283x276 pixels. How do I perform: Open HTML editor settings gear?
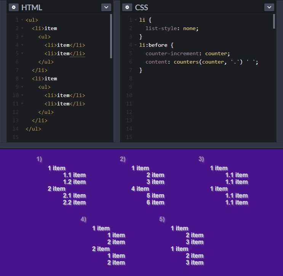click(14, 7)
